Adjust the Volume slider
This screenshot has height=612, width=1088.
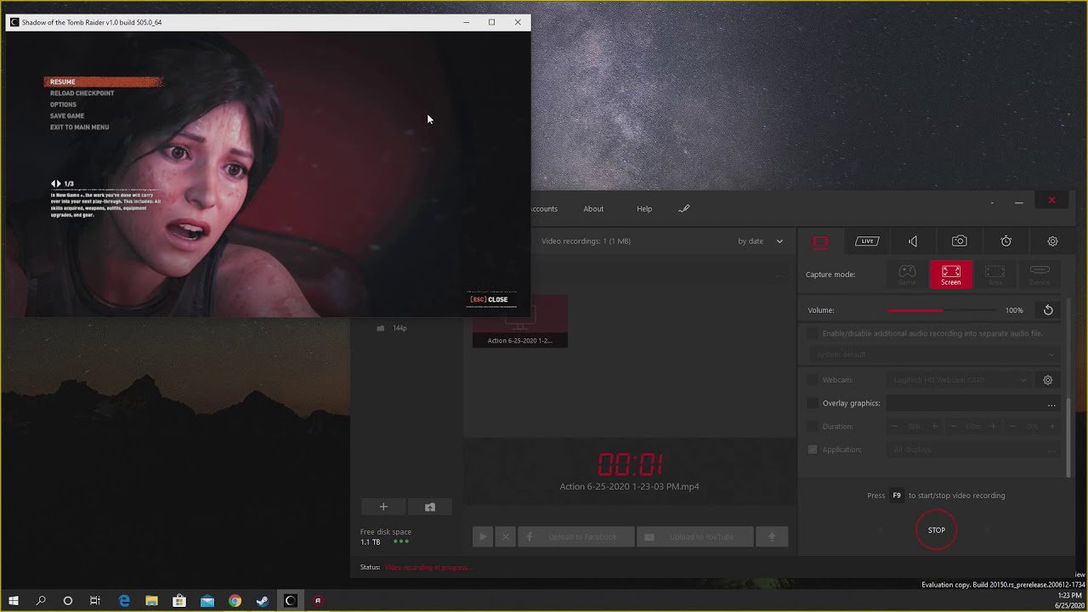942,310
